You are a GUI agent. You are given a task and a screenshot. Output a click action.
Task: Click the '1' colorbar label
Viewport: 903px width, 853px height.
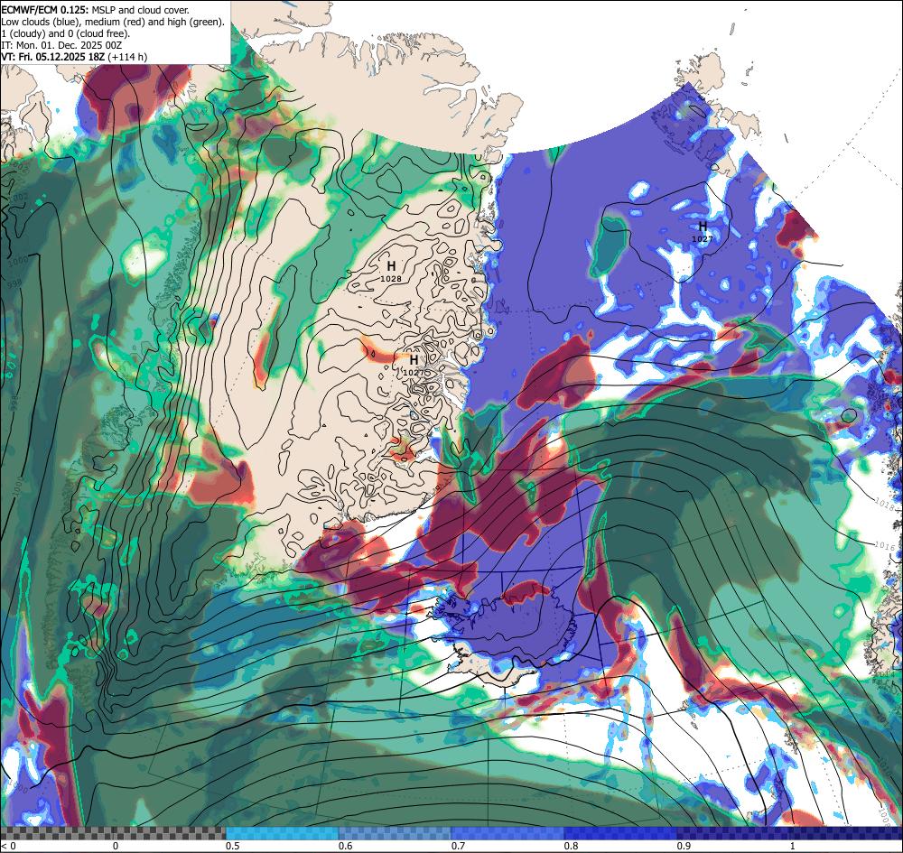coord(793,846)
